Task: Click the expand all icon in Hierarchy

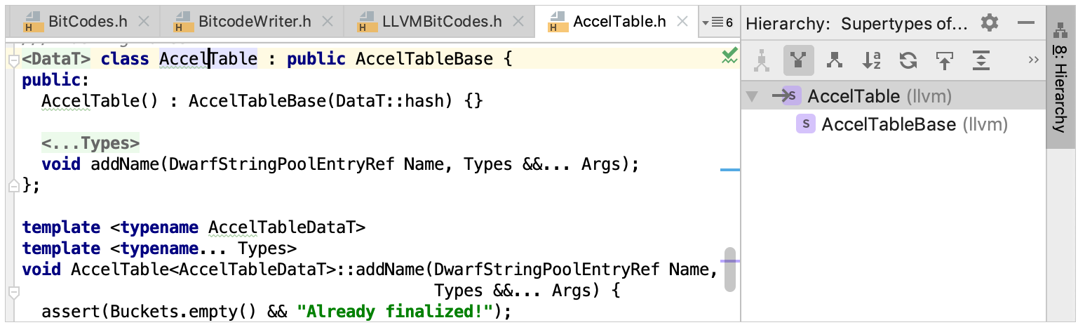Action: tap(981, 61)
